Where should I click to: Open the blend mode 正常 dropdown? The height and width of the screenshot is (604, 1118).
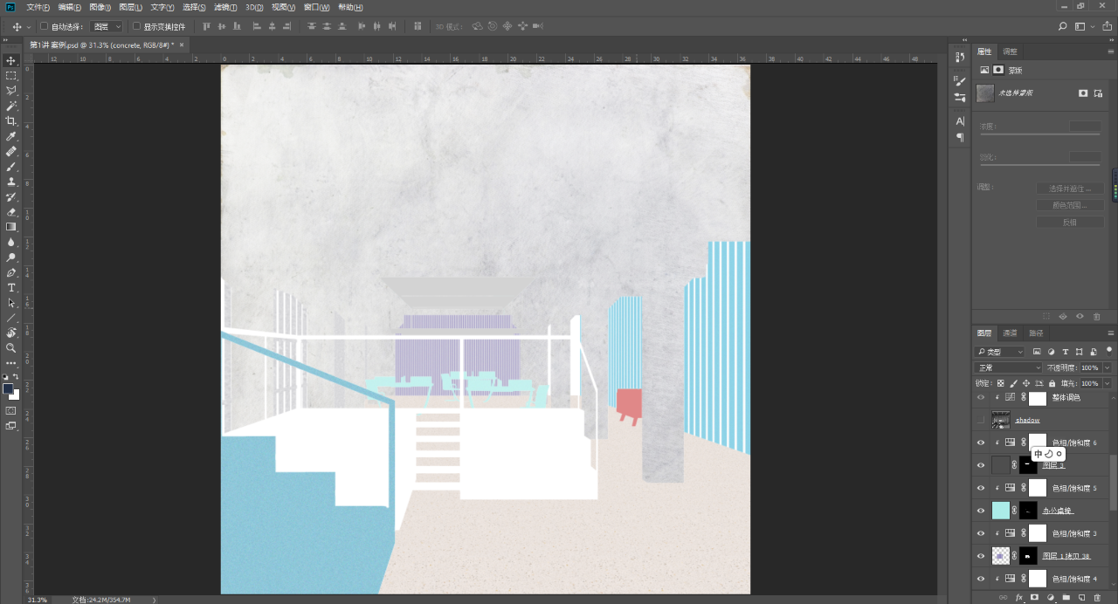tap(1008, 367)
